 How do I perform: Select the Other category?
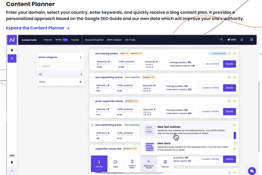[x=60, y=82]
